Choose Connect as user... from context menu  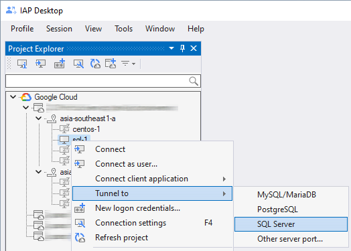pos(152,164)
